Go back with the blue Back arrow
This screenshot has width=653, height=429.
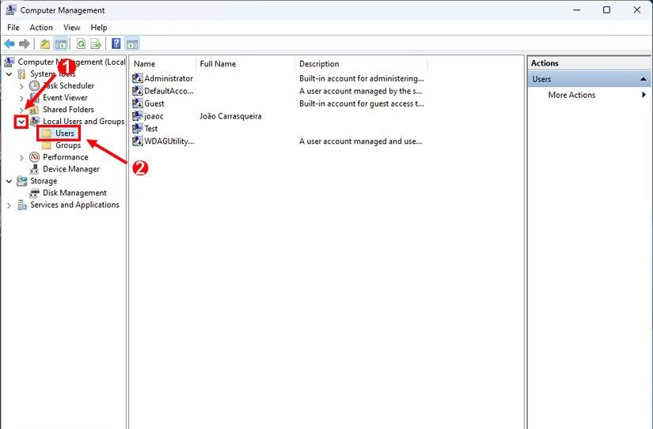9,43
